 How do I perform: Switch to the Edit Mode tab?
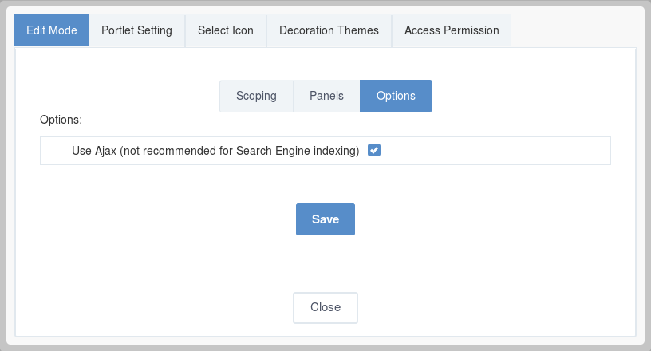click(52, 30)
